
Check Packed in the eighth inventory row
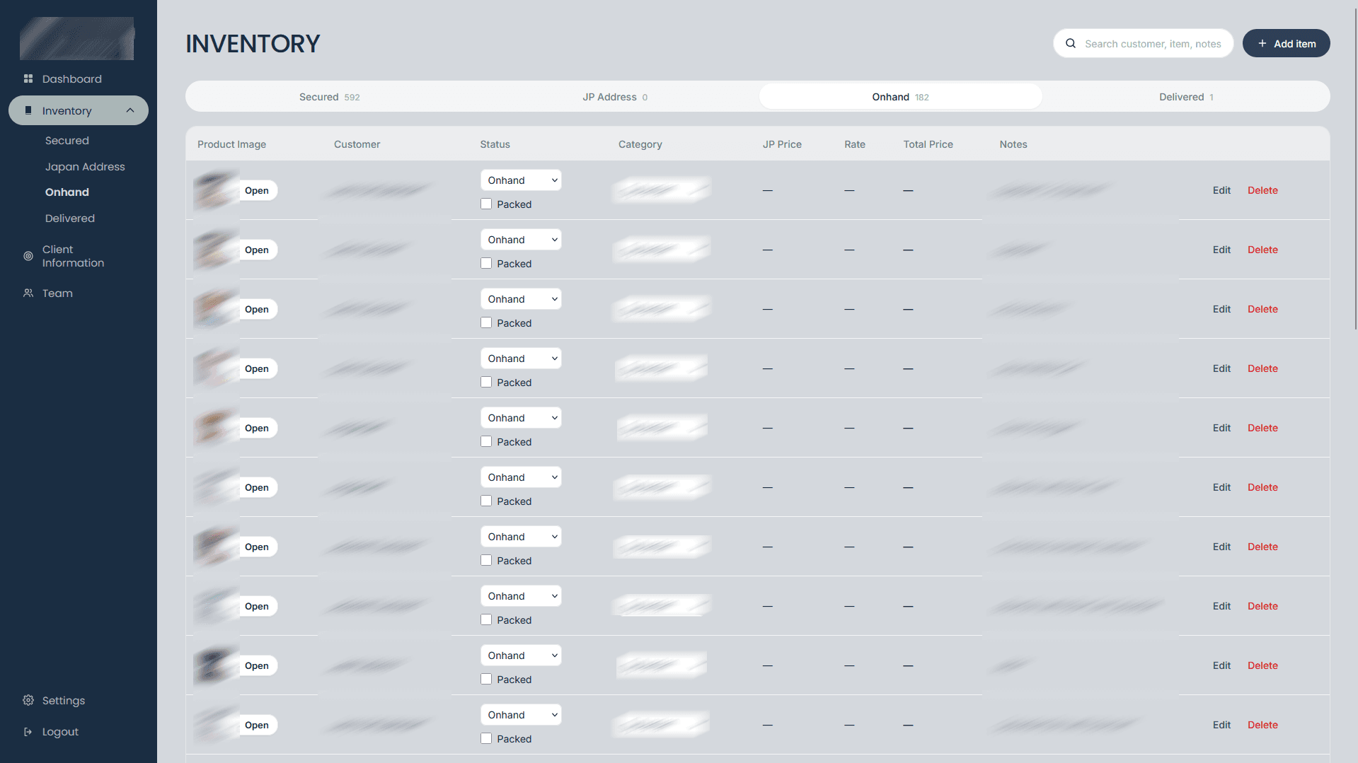pyautogui.click(x=486, y=619)
